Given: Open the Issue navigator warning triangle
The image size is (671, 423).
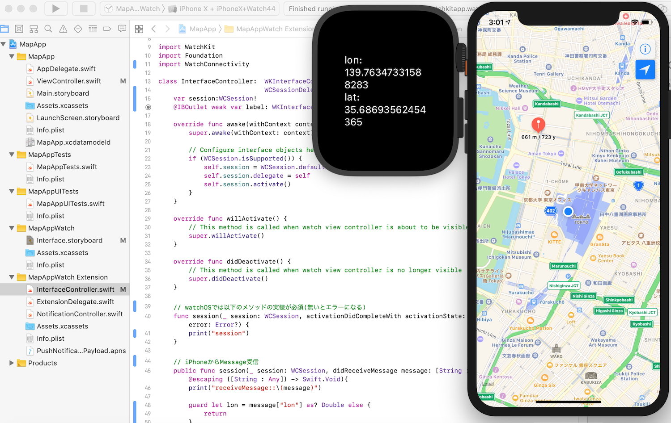Looking at the screenshot, I should tap(63, 29).
